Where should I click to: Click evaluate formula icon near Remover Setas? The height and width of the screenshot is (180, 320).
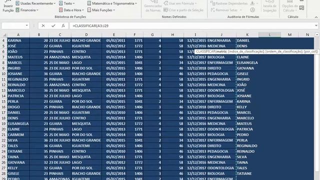pyautogui.click(x=252, y=10)
